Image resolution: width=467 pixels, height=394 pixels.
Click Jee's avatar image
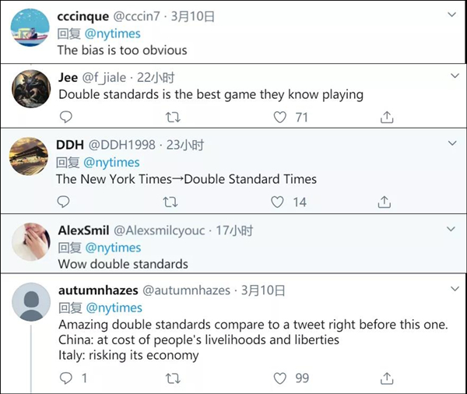tap(32, 89)
